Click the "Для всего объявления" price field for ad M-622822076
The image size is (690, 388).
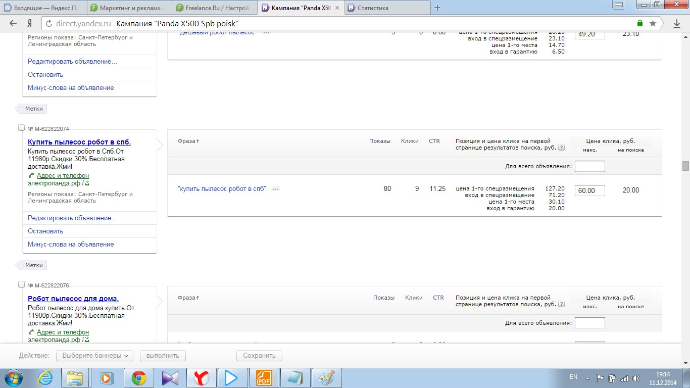(x=590, y=323)
